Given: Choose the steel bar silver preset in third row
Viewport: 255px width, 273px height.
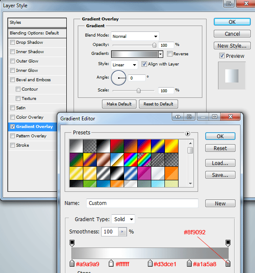Looking at the screenshot, I should pyautogui.click(x=103, y=173).
